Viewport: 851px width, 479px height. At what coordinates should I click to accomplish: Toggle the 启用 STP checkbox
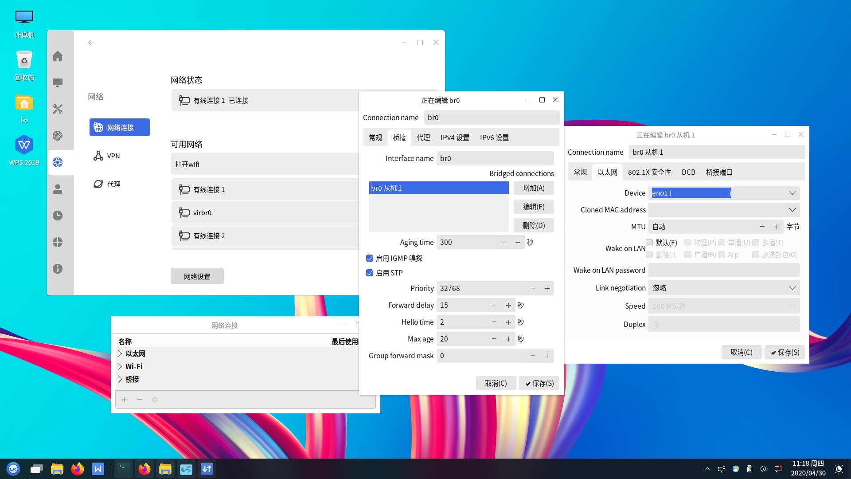(x=370, y=273)
